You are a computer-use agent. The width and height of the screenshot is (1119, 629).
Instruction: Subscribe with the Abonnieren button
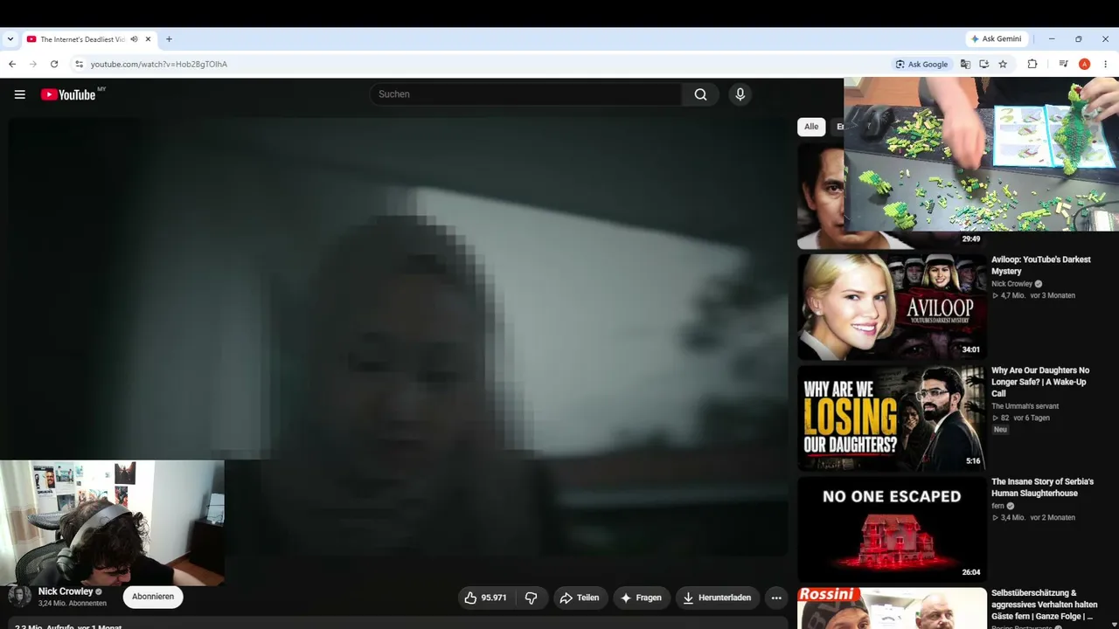coord(153,597)
